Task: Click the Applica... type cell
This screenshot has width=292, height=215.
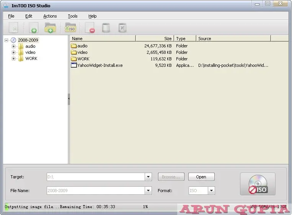Action: tap(185, 65)
